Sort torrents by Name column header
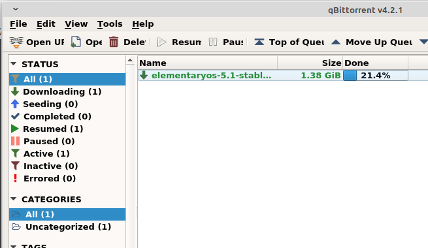The height and width of the screenshot is (248, 428). [x=208, y=63]
